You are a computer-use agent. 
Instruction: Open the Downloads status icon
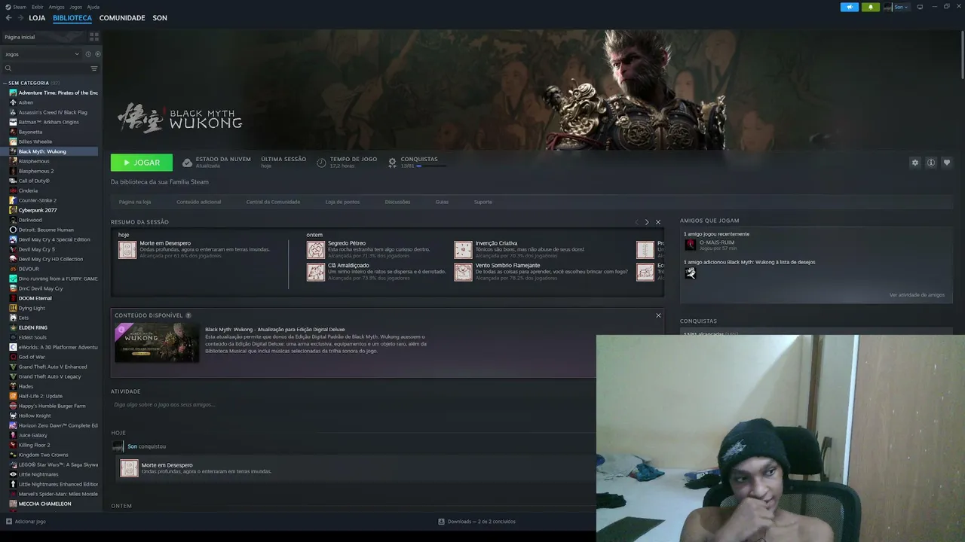click(x=442, y=521)
